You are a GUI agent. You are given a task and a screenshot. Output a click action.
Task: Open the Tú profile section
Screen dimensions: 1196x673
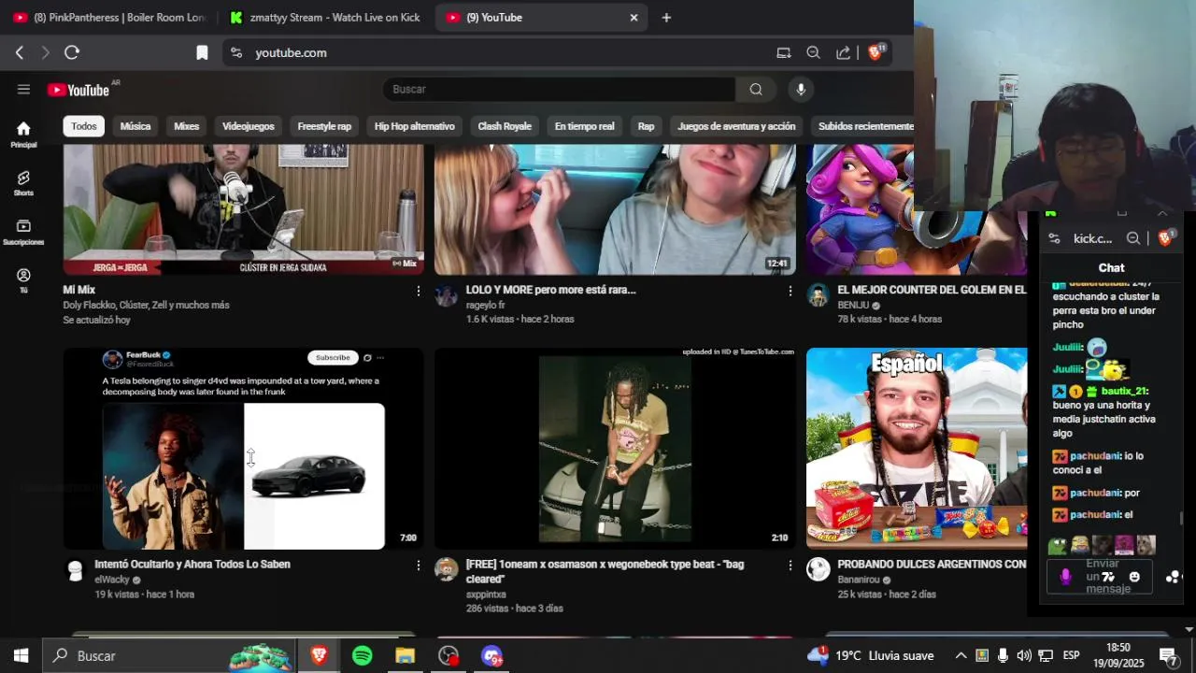tap(23, 280)
